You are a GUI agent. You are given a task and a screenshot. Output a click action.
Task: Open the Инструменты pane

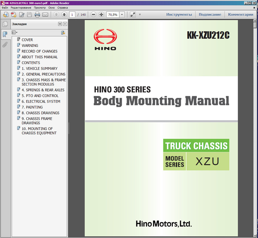(x=179, y=15)
